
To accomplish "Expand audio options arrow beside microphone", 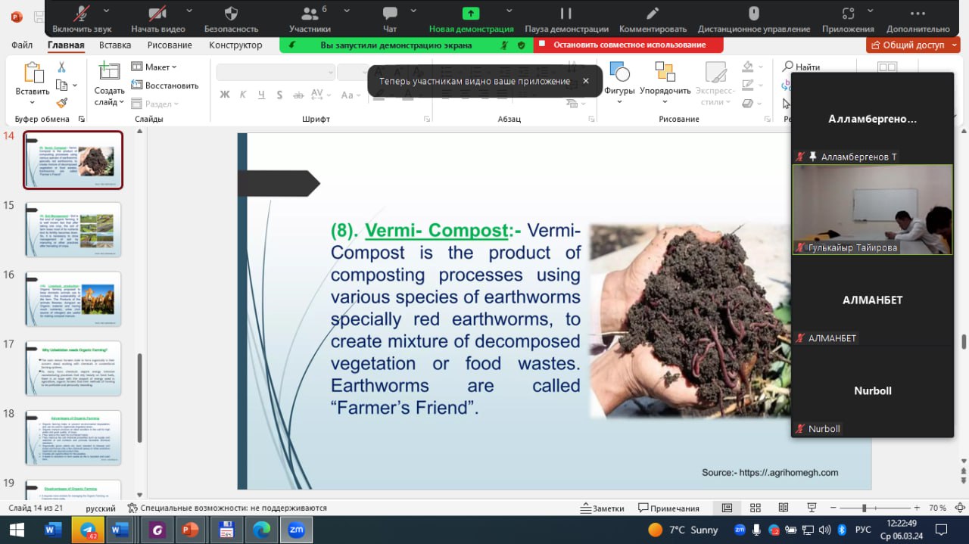I will click(106, 11).
